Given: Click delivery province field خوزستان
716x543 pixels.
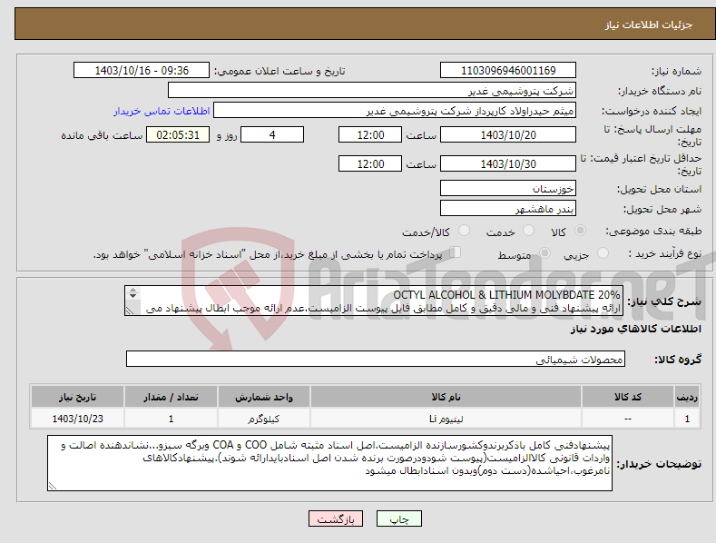Looking at the screenshot, I should click(508, 188).
